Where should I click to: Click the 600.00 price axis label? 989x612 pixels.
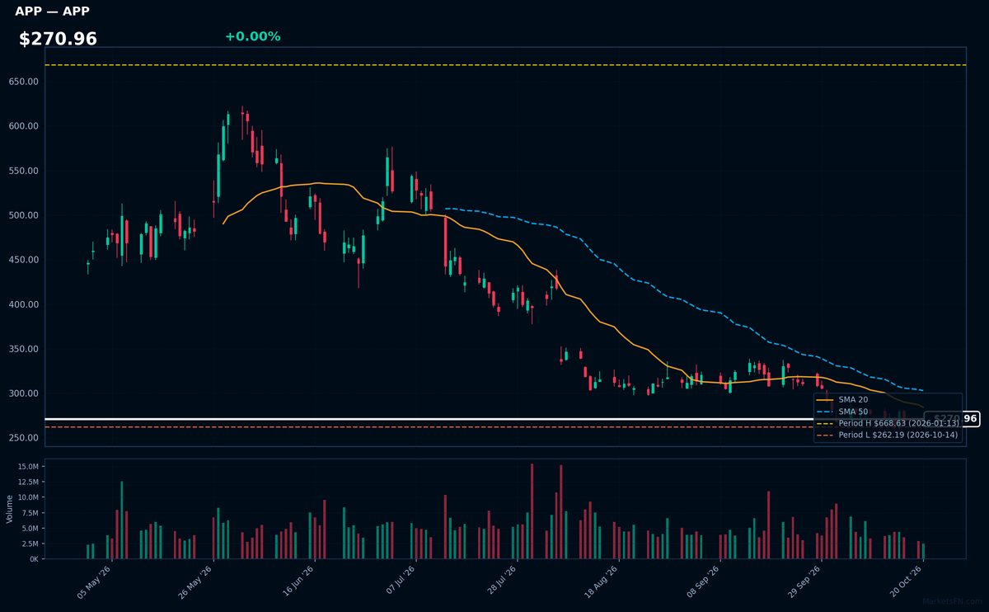(24, 126)
